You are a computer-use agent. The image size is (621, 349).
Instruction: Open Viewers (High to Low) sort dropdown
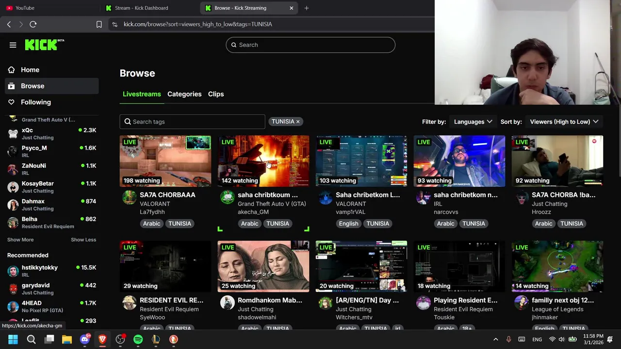pyautogui.click(x=564, y=122)
